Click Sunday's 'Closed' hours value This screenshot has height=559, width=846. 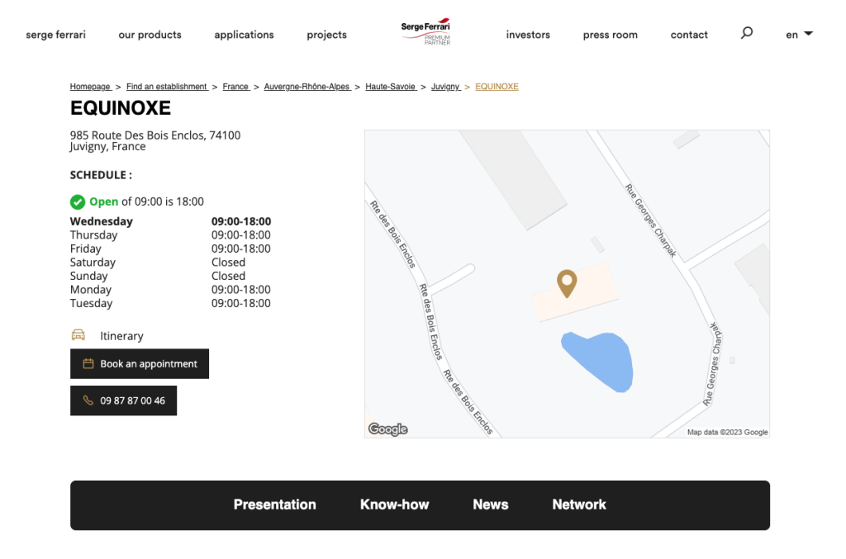(x=228, y=276)
